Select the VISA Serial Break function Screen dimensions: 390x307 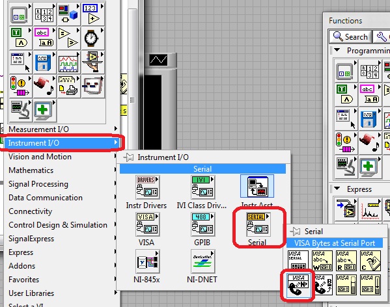pos(323,285)
